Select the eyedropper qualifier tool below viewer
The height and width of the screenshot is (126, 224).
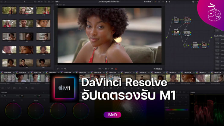[x=58, y=69]
